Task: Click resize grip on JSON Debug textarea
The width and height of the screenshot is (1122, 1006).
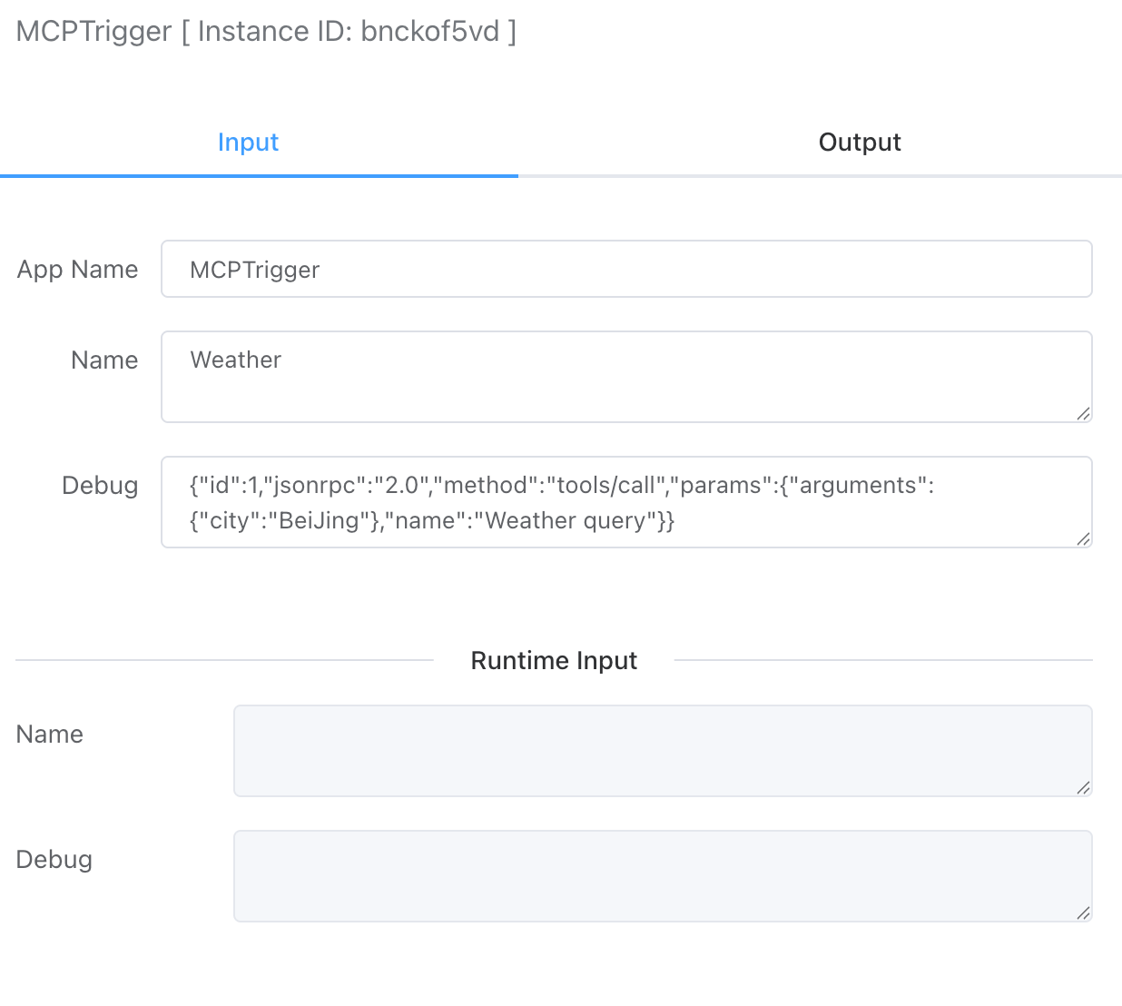Action: tap(1083, 539)
